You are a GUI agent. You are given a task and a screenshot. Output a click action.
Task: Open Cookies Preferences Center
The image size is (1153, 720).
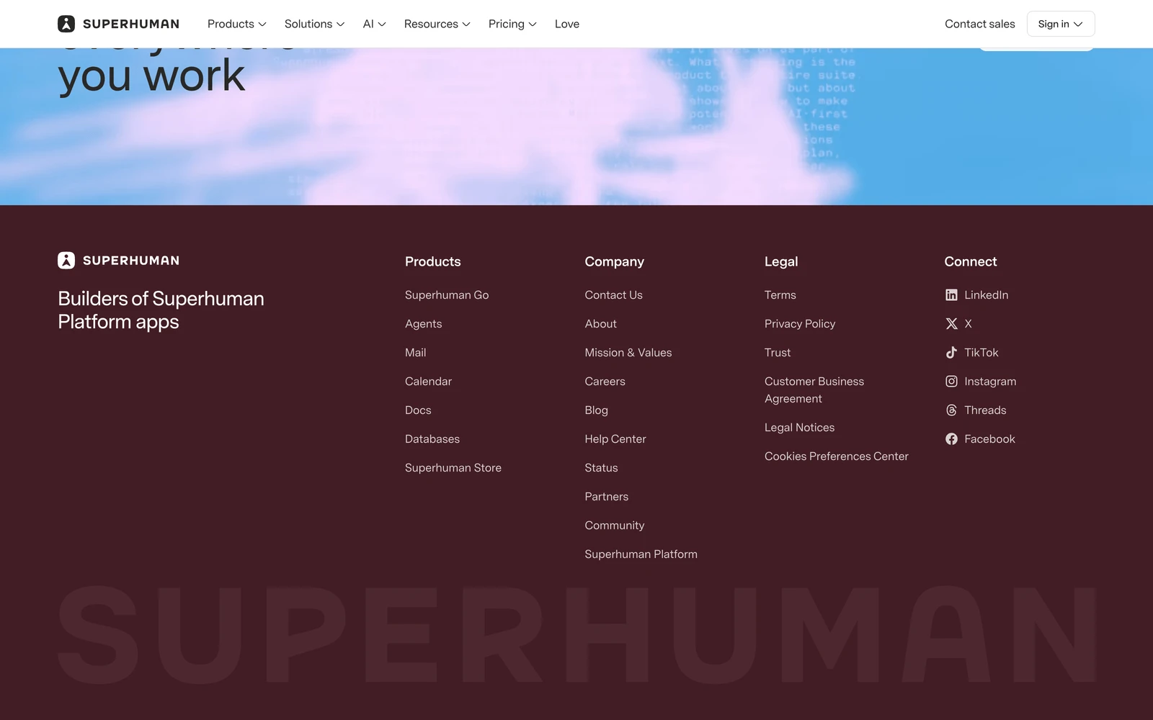pyautogui.click(x=837, y=456)
